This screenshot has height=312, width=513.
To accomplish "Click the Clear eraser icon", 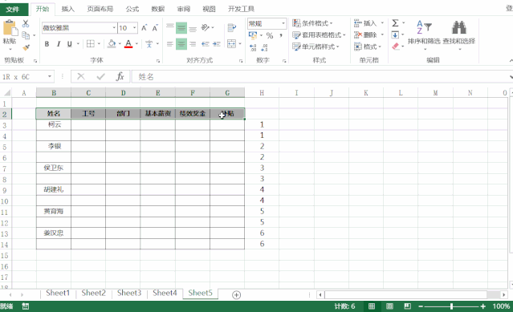I will click(396, 47).
